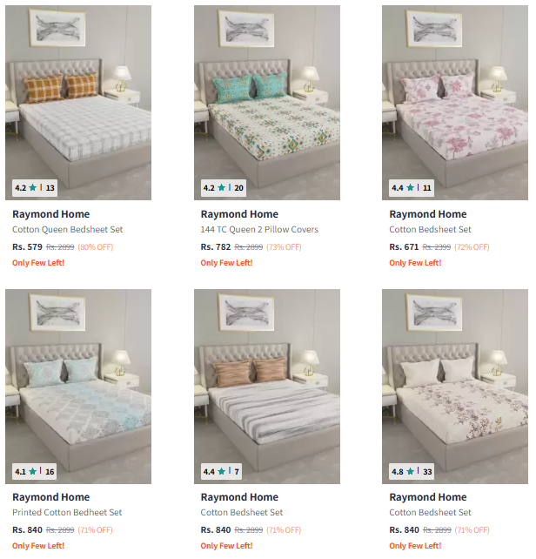Screen dimensions: 536x559
Task: Click the 80% OFF discount label
Action: [96, 247]
